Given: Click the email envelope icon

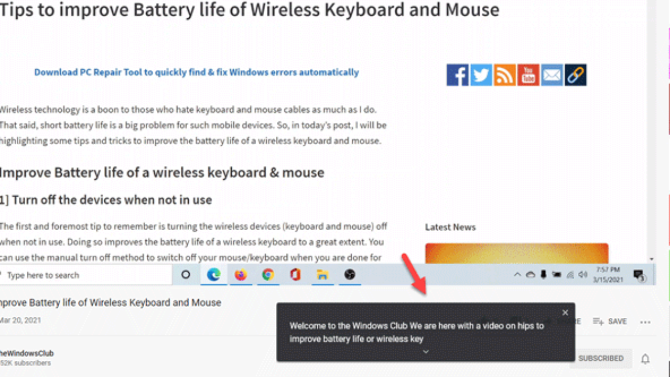Looking at the screenshot, I should click(x=552, y=75).
